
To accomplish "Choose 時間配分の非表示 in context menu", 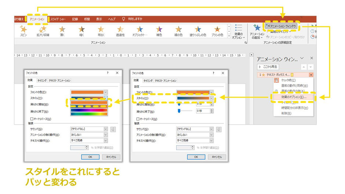I will [x=294, y=108].
